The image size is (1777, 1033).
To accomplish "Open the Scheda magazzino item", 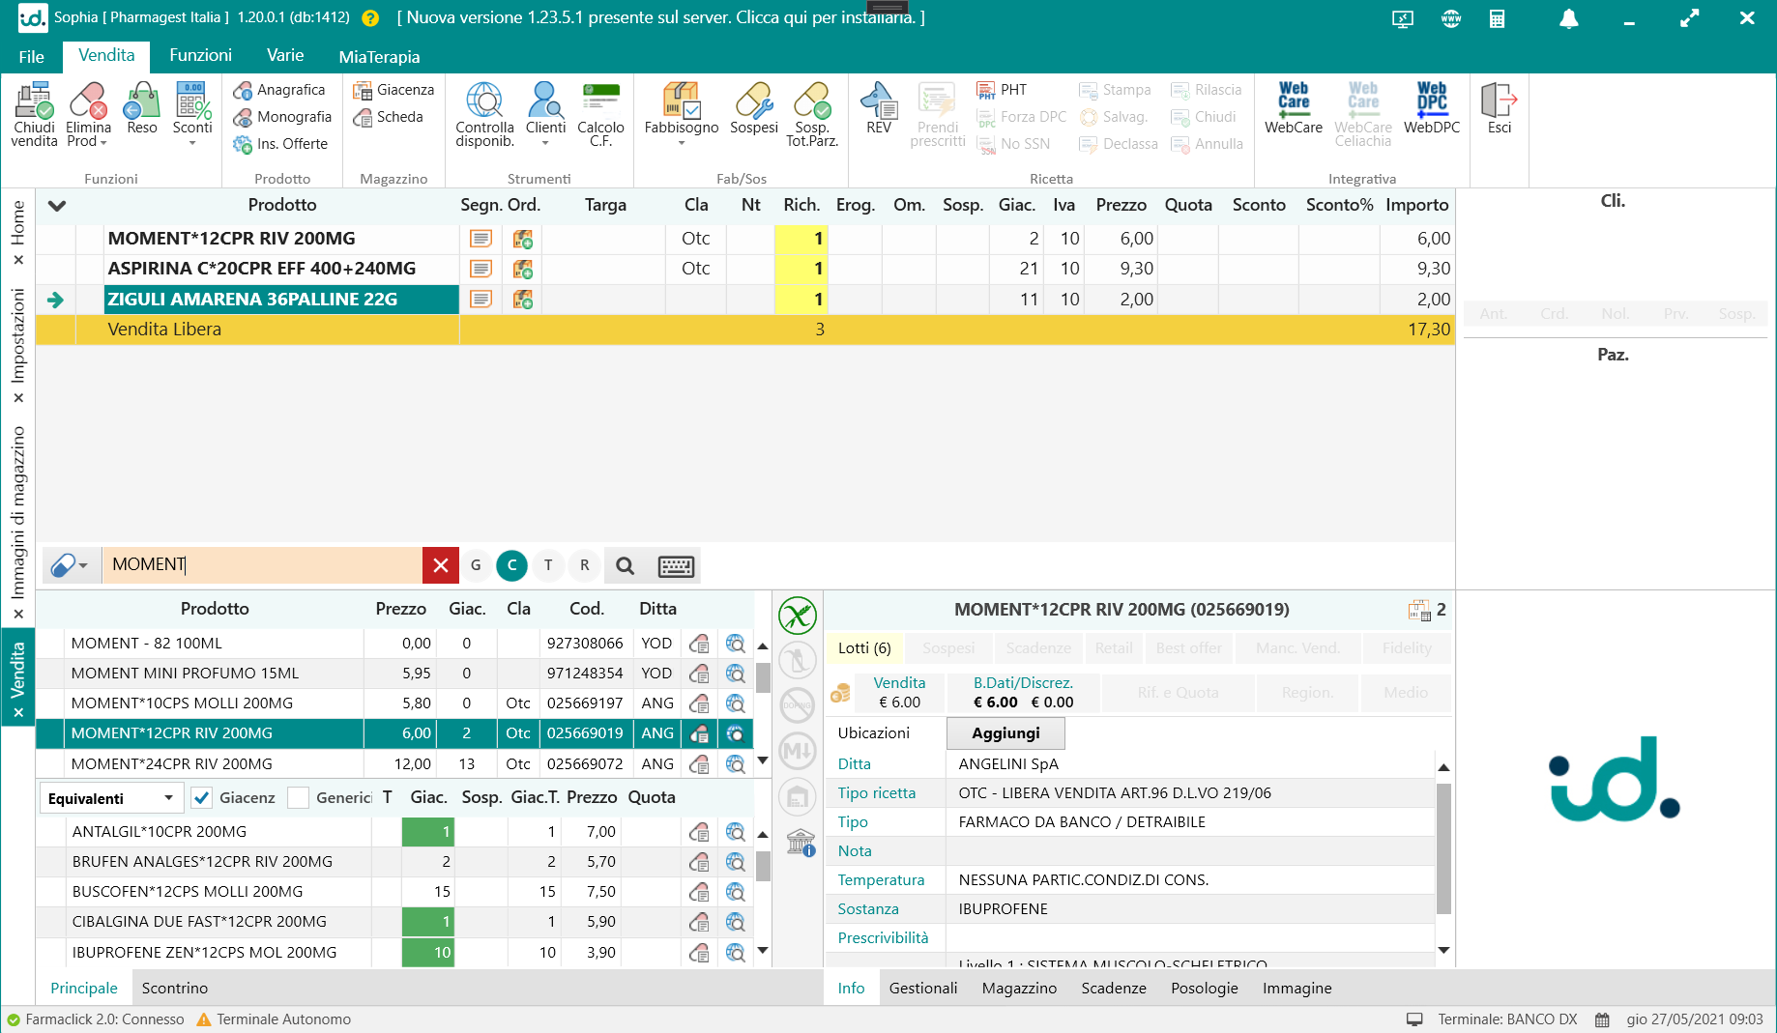I will (388, 117).
